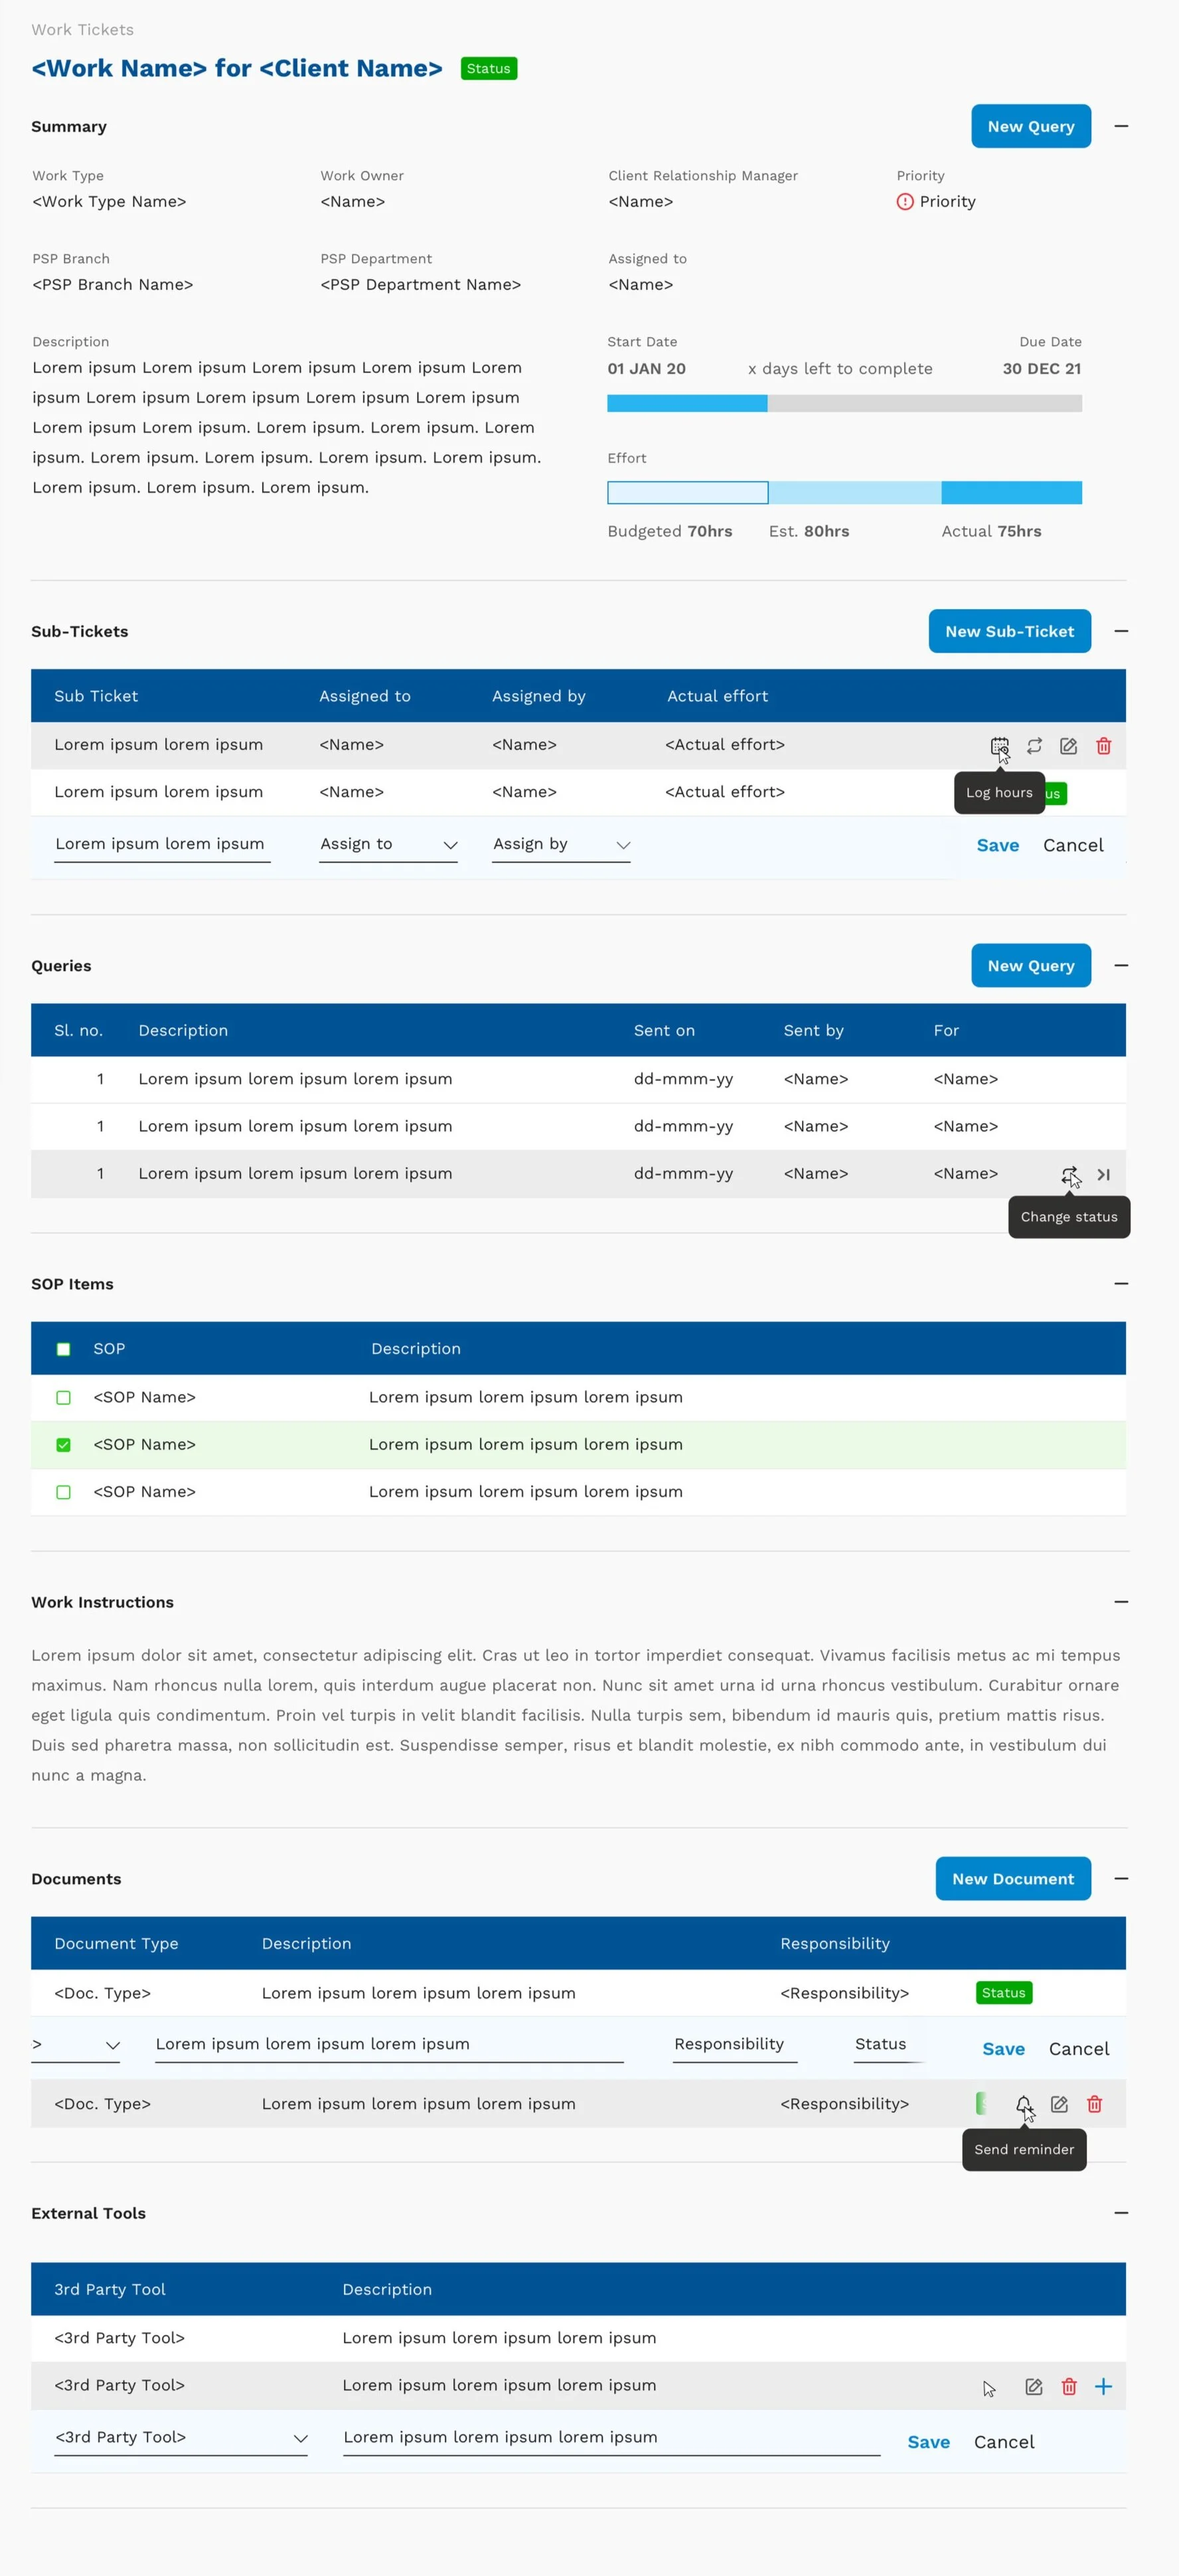Cancel the document edit row
This screenshot has width=1179, height=2576.
click(x=1079, y=2049)
